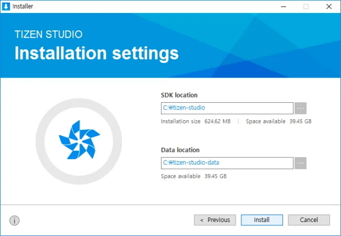Click the greyed-out maximize button
Image resolution: width=341 pixels, height=236 pixels.
tap(306, 6)
